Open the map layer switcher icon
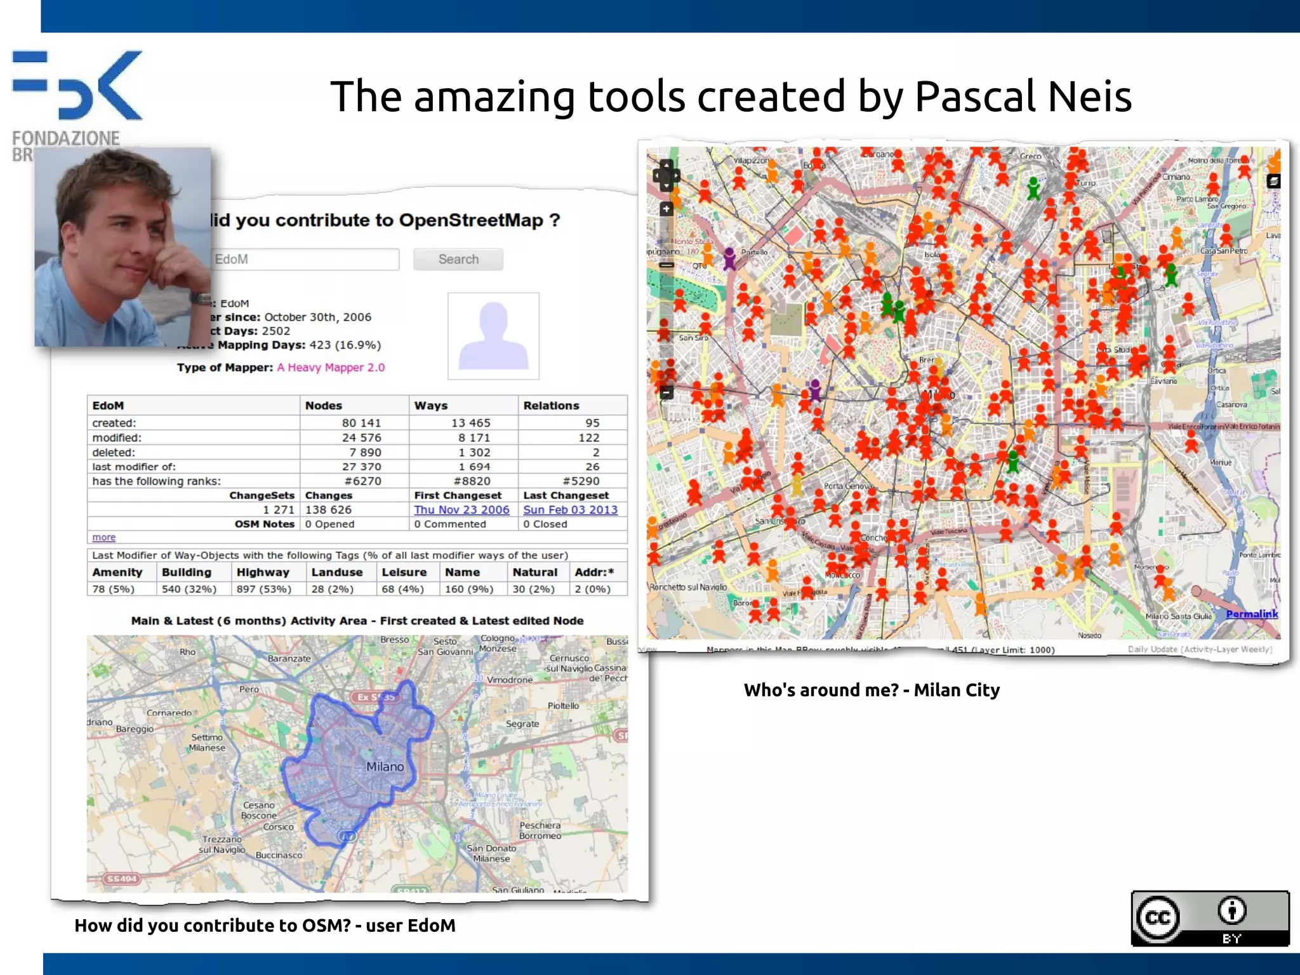This screenshot has width=1300, height=975. (x=1273, y=182)
